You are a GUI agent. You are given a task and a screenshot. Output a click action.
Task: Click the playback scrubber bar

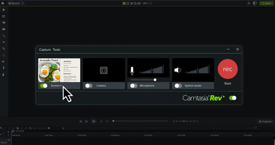(140, 121)
